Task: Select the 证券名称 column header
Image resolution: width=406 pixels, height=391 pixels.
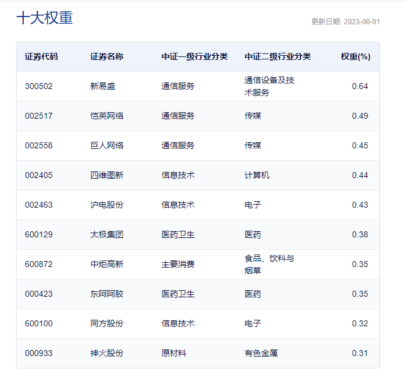Action: (x=107, y=56)
